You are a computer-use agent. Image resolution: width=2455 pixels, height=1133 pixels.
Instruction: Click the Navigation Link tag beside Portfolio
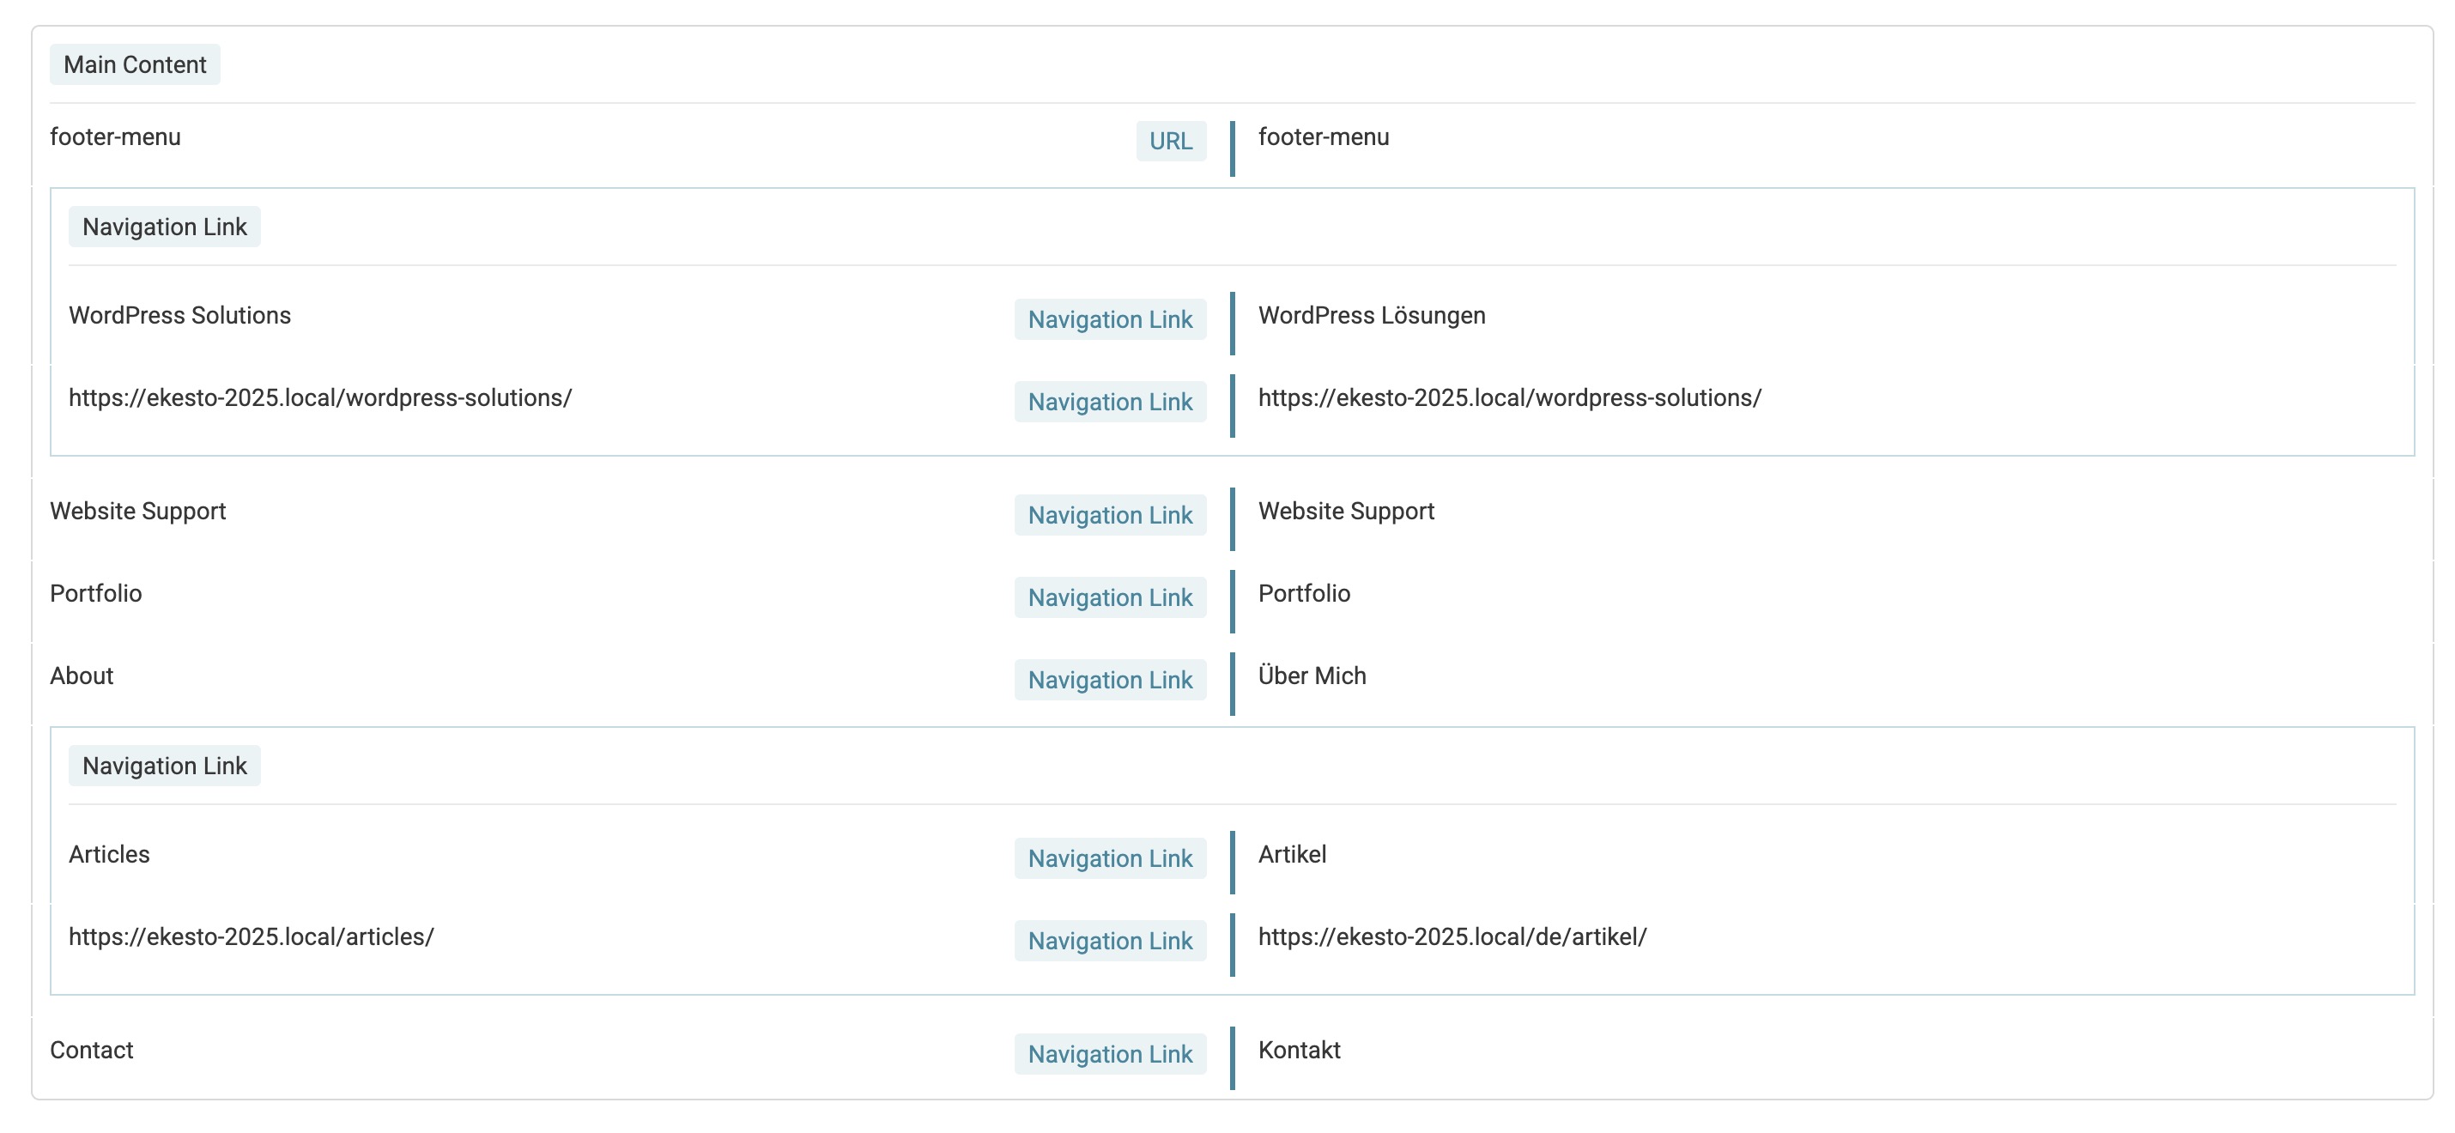tap(1110, 597)
